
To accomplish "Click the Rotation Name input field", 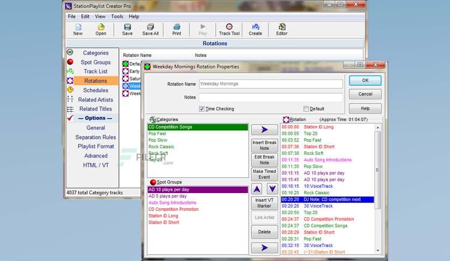I will pyautogui.click(x=271, y=84).
